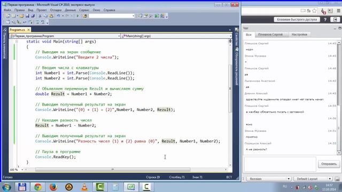Screen dimensions: 342x192
Task: Click into the chat message input field
Action: [x=280, y=164]
